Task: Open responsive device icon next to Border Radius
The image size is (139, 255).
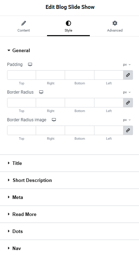Action: pos(41,92)
